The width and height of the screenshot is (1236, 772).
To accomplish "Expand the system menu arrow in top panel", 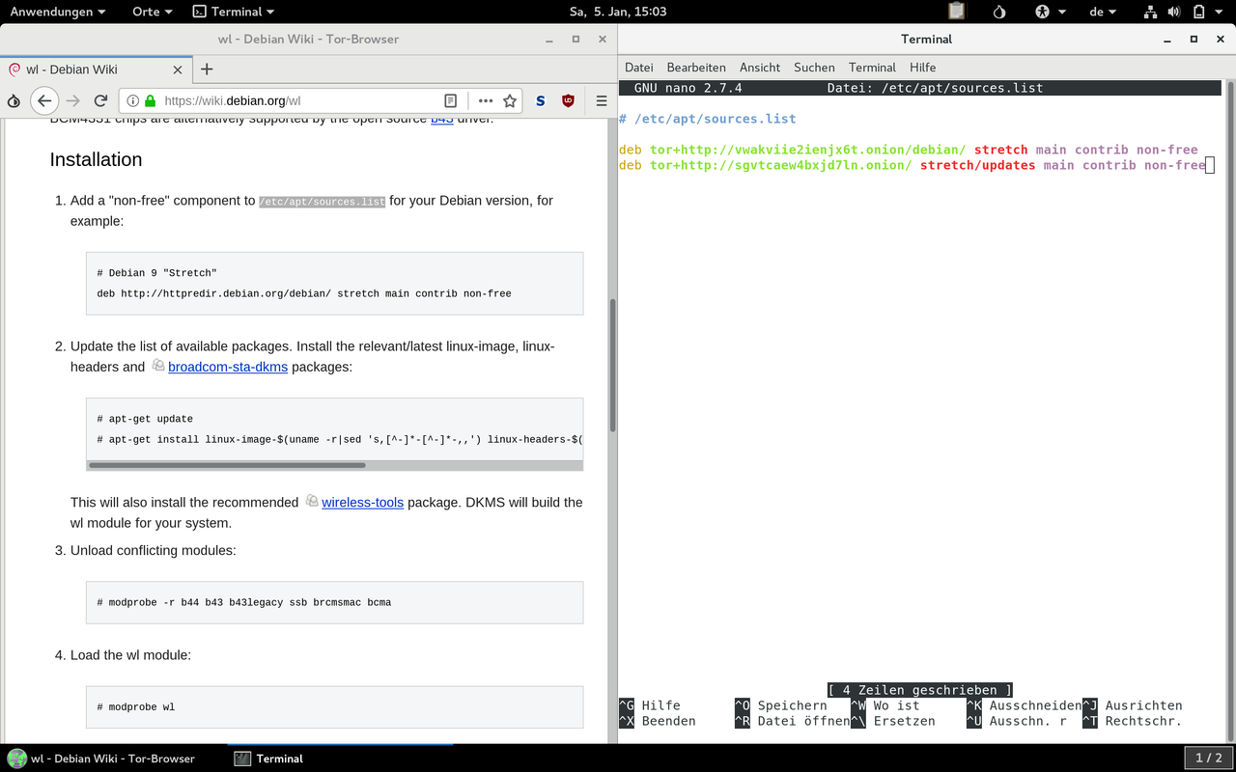I will [1220, 12].
